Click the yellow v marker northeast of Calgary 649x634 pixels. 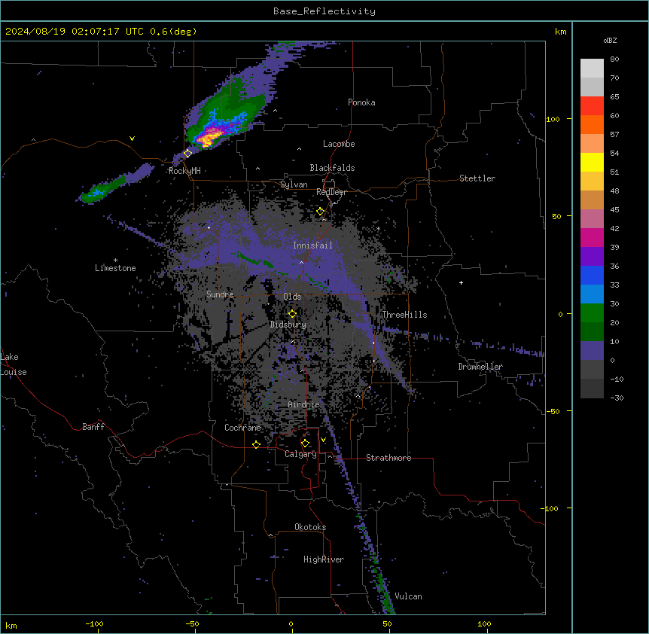(x=323, y=440)
